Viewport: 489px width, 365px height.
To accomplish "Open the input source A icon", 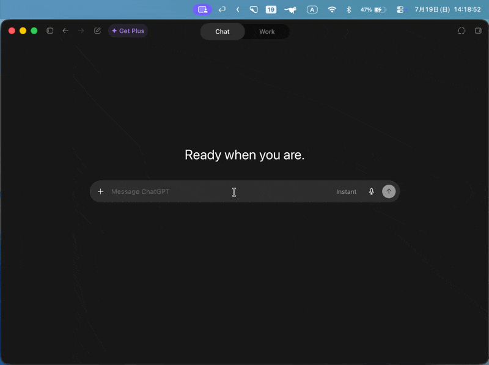I will coord(312,10).
